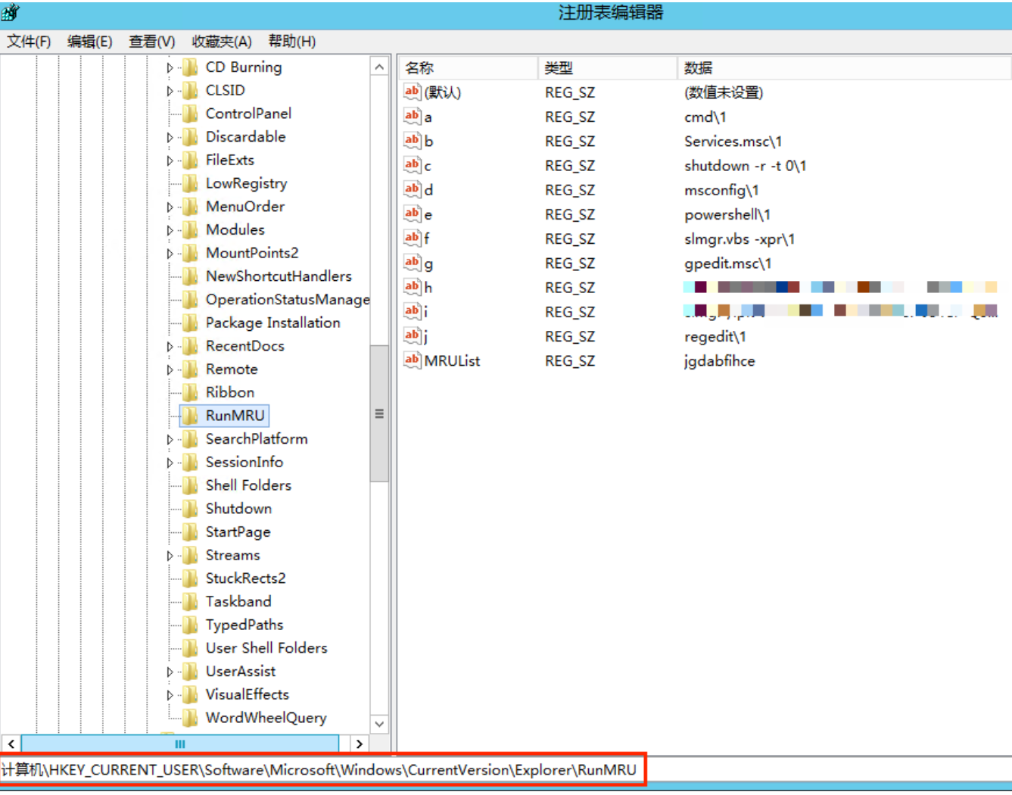The width and height of the screenshot is (1012, 795).
Task: Select the ab icon for value 'a'
Action: click(x=412, y=117)
